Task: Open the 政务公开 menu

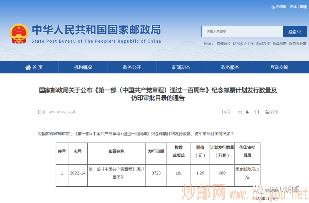Action: [x=132, y=68]
